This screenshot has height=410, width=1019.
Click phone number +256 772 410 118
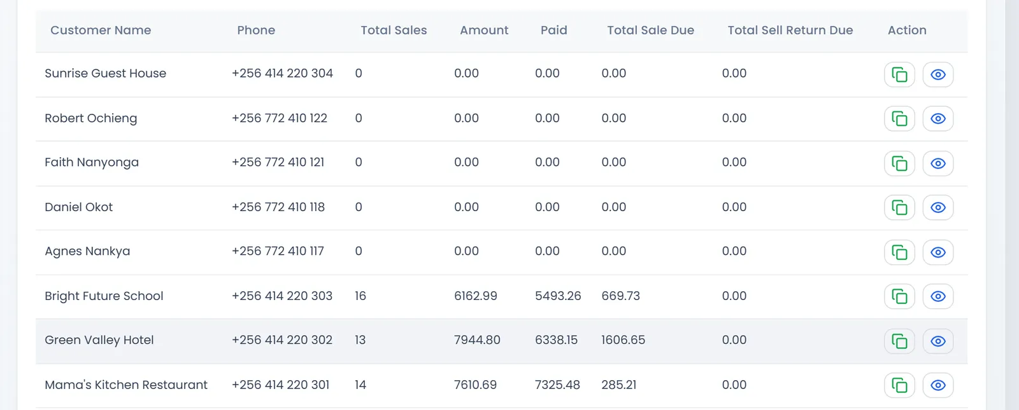pyautogui.click(x=278, y=207)
